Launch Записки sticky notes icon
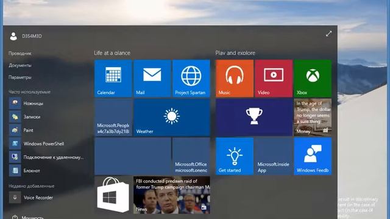Image resolution: width=390 pixels, height=219 pixels. (15, 117)
